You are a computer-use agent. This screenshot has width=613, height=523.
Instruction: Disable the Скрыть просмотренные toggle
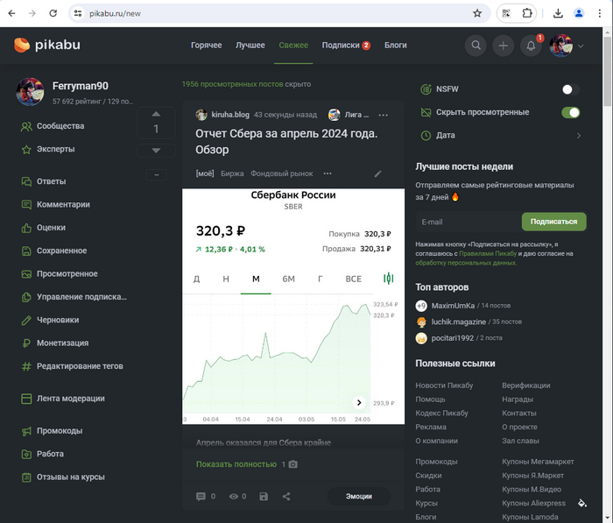click(x=570, y=112)
